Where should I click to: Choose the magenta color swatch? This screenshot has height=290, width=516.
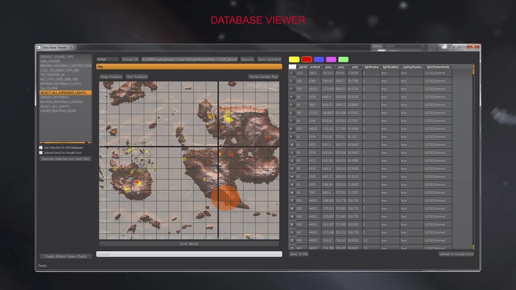(331, 60)
